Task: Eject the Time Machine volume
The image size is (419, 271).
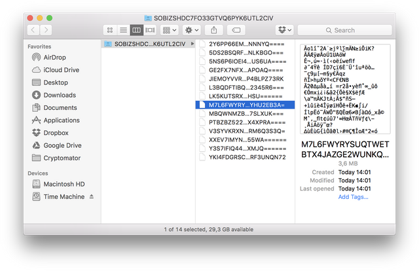Action: 92,196
